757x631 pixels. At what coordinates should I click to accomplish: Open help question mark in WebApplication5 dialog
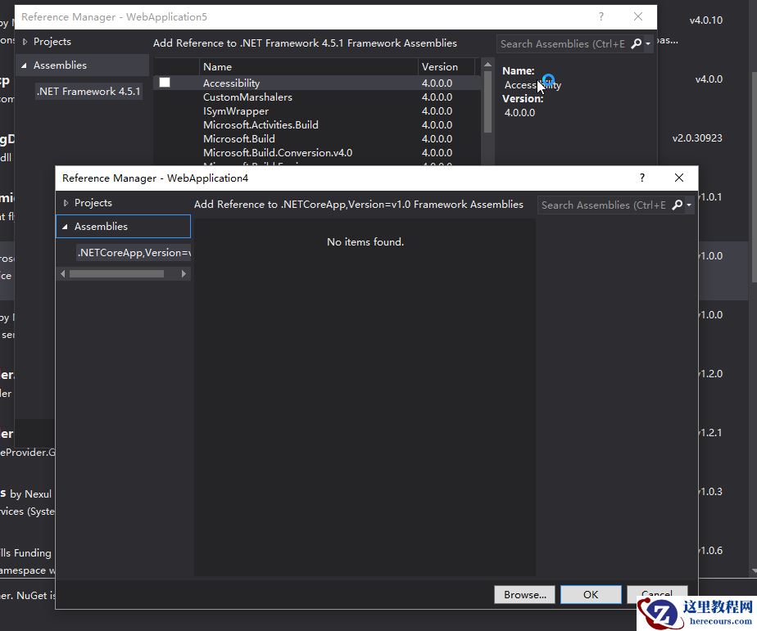601,16
